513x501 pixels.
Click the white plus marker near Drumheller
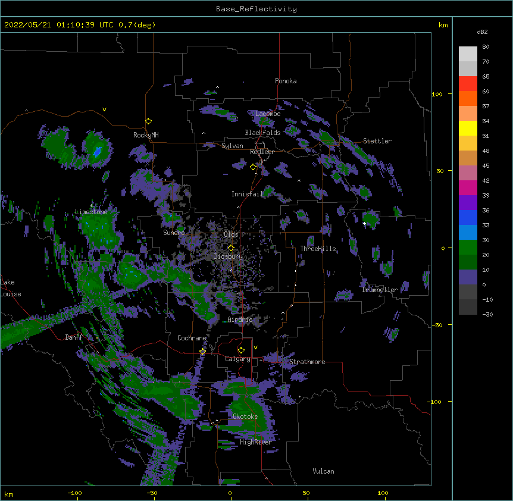pos(364,223)
